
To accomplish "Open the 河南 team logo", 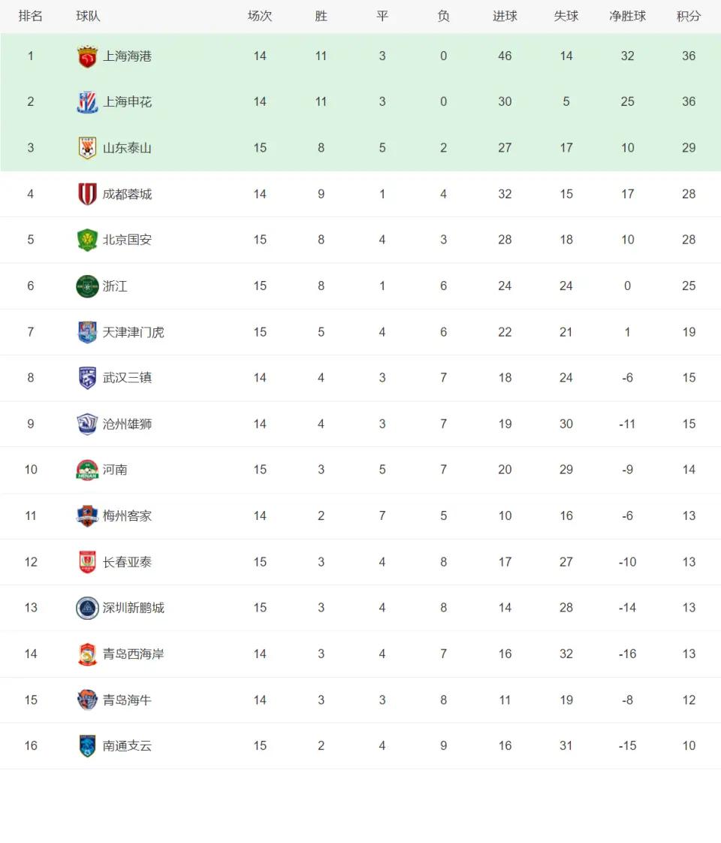I will [x=87, y=470].
